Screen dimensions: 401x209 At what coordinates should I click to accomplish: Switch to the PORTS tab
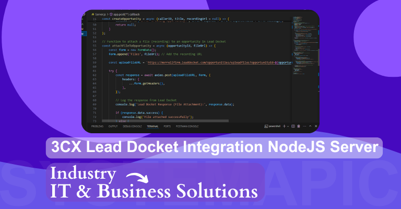tap(167, 126)
